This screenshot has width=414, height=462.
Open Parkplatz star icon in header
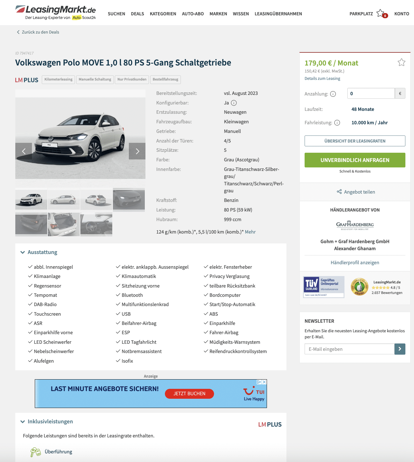click(381, 13)
